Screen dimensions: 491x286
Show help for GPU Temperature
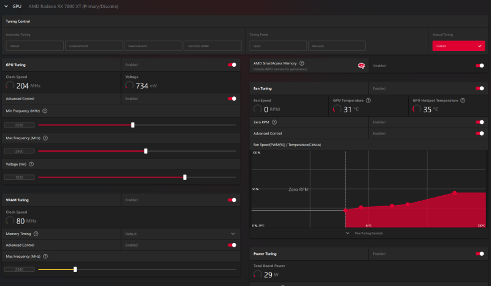click(x=369, y=101)
